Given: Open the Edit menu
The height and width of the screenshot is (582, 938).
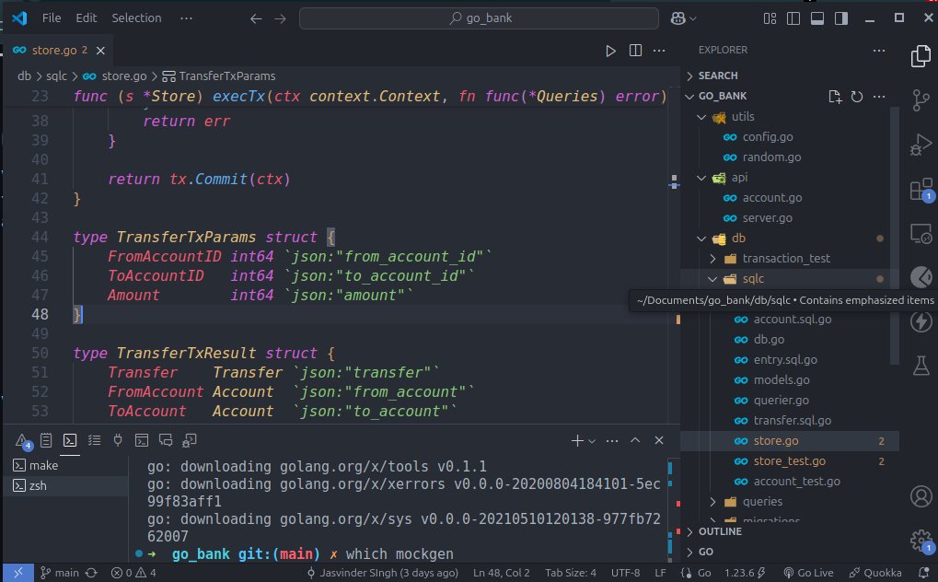Looking at the screenshot, I should point(87,18).
